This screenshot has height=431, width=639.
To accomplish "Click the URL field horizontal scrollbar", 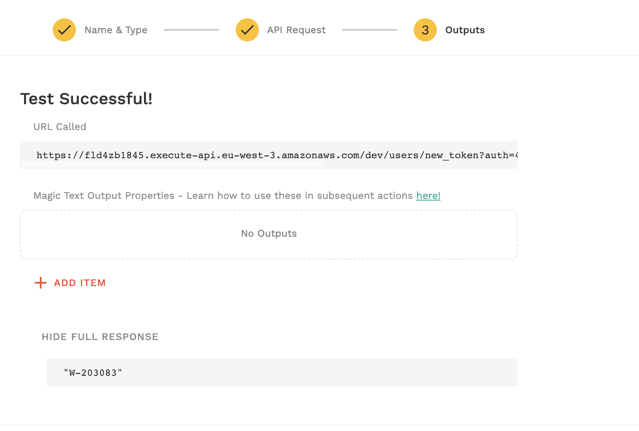I will pyautogui.click(x=171, y=165).
